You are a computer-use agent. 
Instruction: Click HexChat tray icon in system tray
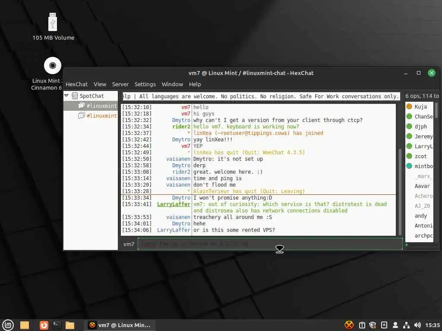[x=349, y=325]
